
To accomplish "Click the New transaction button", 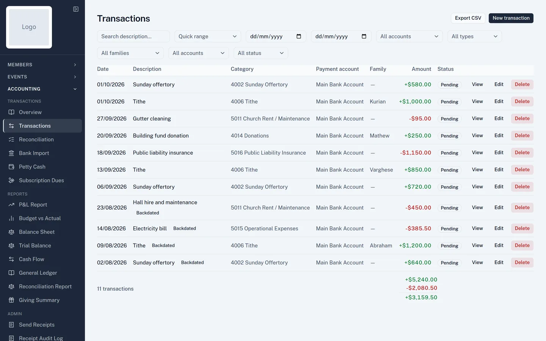I will 511,18.
